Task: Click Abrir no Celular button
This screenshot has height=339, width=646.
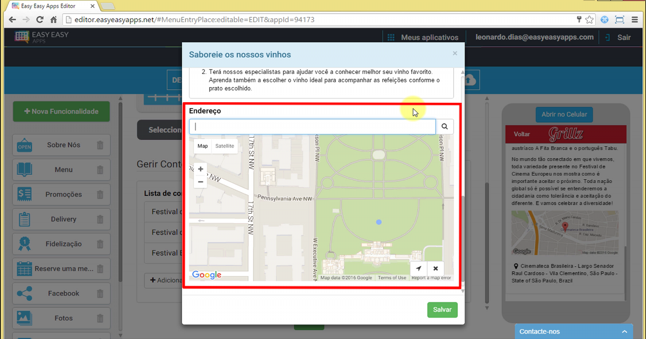Action: (564, 115)
